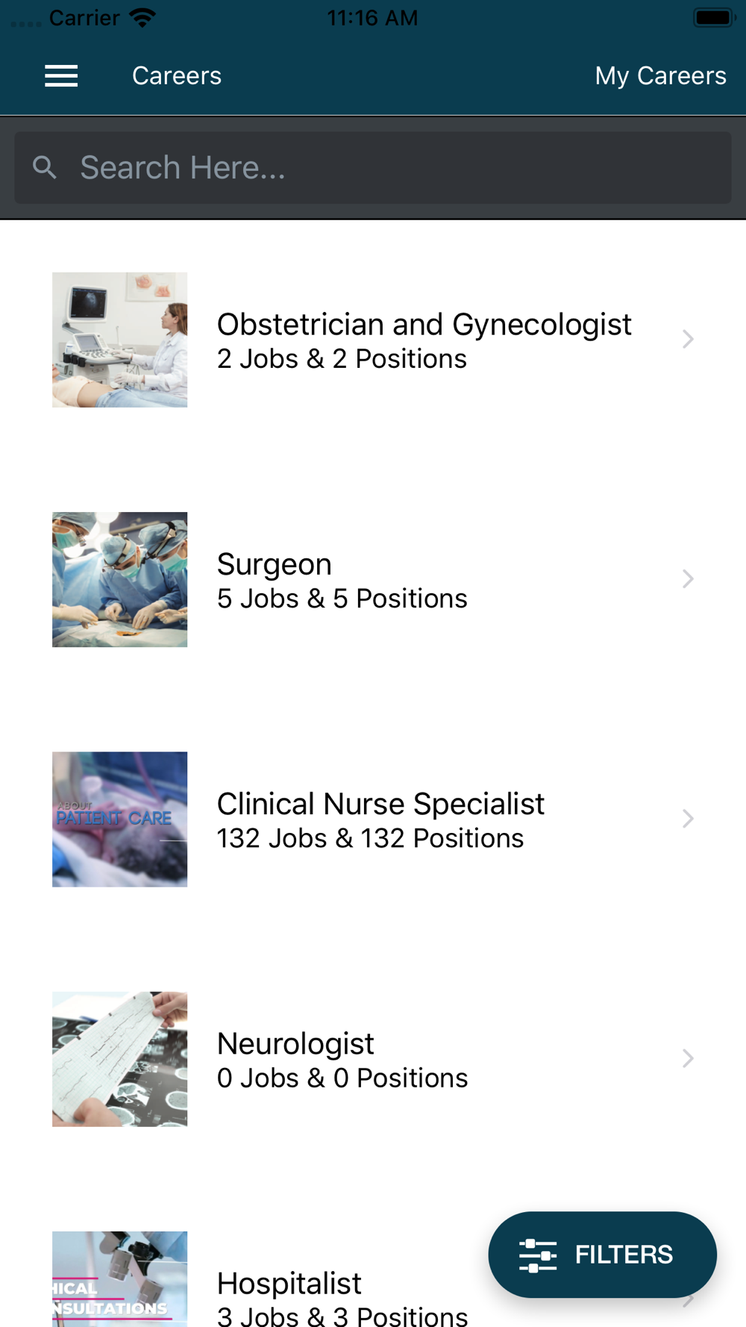The image size is (746, 1327).
Task: Expand the Surgeon row chevron
Action: click(688, 579)
